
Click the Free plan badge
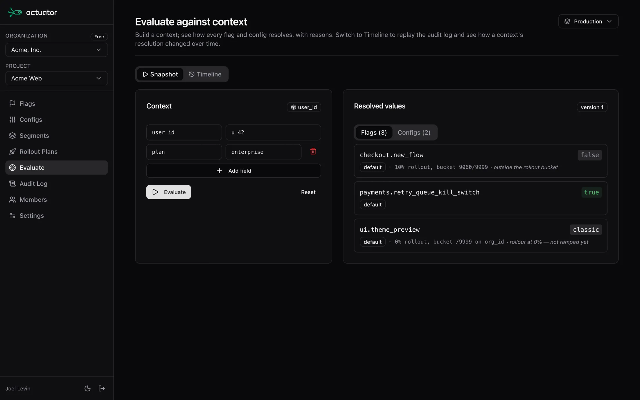tap(99, 37)
